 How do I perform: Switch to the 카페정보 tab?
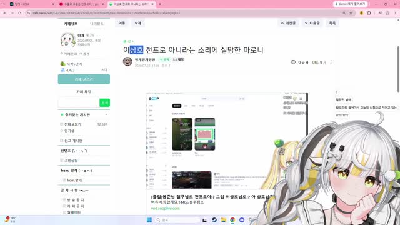[x=71, y=24]
